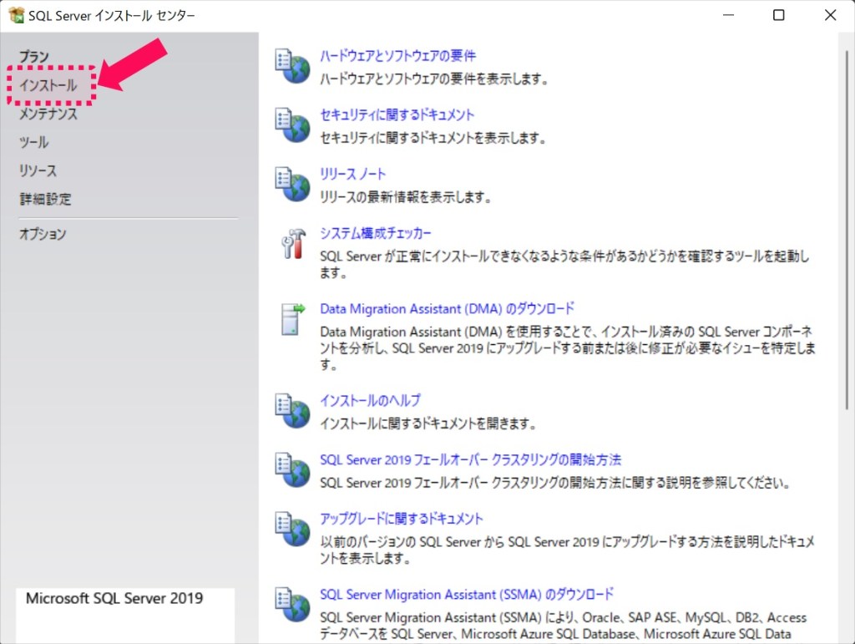Launch the システム構成チェッカー link
This screenshot has width=855, height=644.
[x=376, y=233]
